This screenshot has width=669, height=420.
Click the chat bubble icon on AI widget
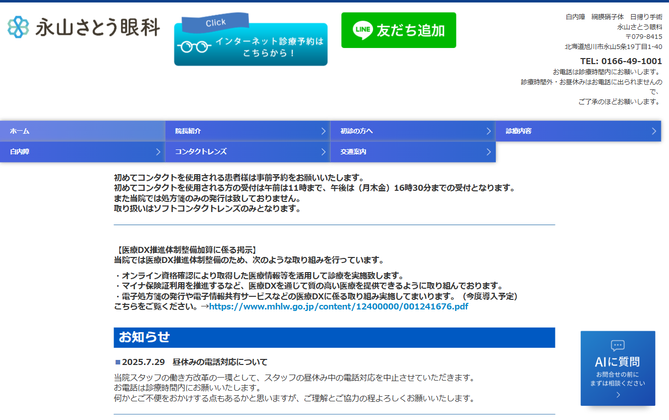(x=617, y=346)
